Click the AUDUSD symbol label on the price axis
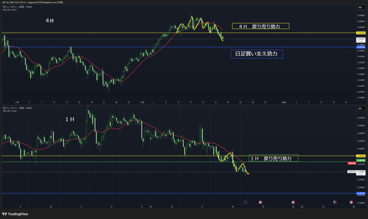This screenshot has height=219, width=368. (352, 172)
